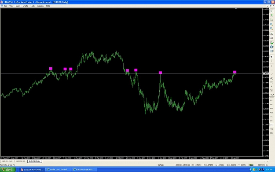
Task: Select the text tool
Action: [271, 86]
